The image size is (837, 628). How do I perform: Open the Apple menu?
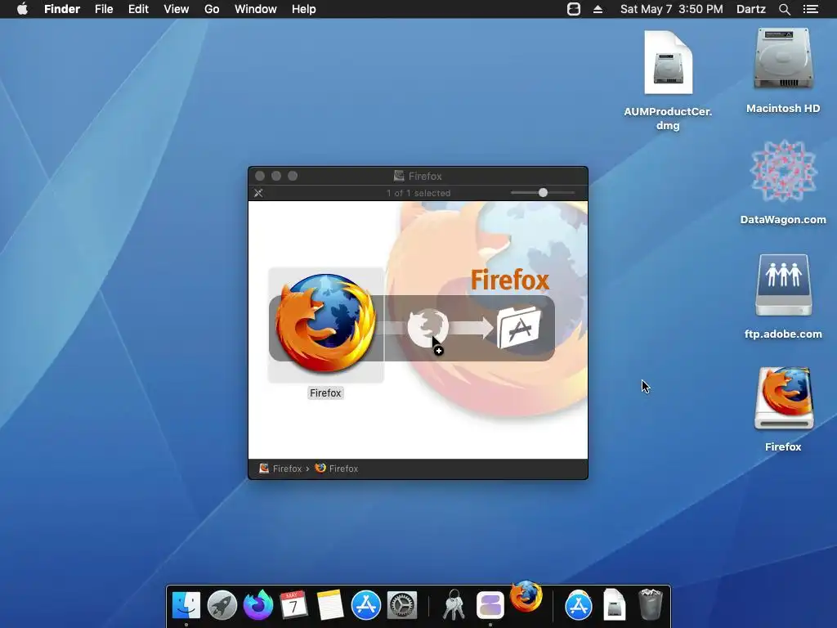(x=22, y=9)
